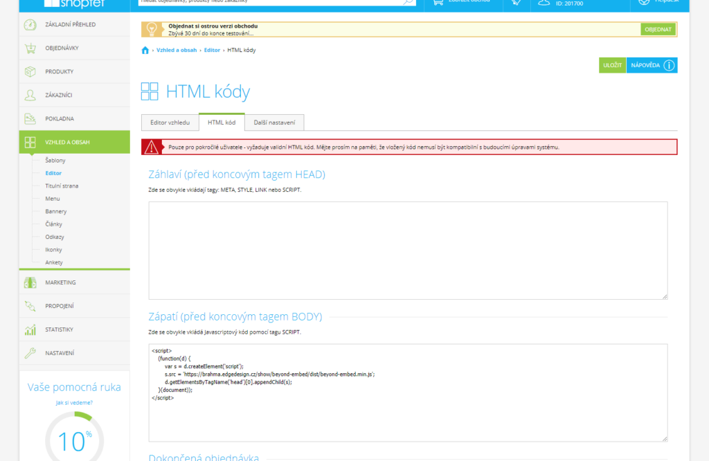709x461 pixels.
Task: Click the red warning triangle icon
Action: pyautogui.click(x=152, y=147)
